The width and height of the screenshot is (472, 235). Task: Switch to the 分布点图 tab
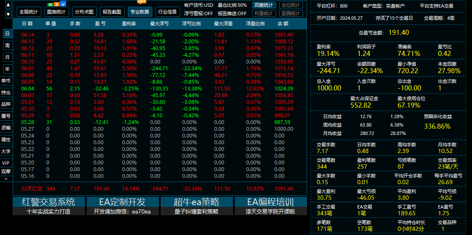pyautogui.click(x=84, y=12)
